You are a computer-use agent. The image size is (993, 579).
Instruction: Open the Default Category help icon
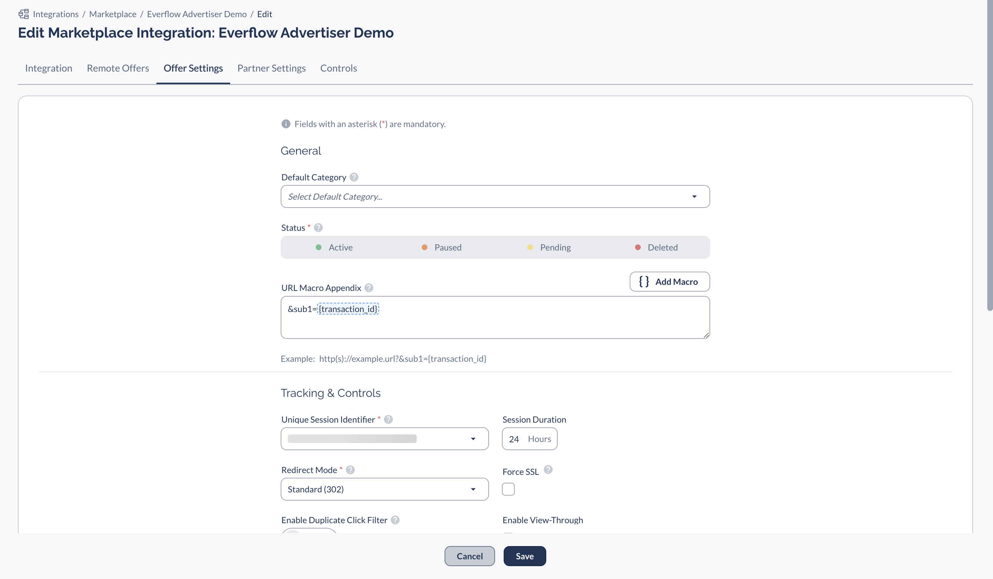point(354,177)
